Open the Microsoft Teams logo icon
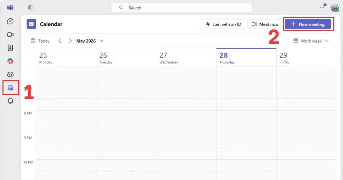This screenshot has width=343, height=180. pyautogui.click(x=10, y=8)
